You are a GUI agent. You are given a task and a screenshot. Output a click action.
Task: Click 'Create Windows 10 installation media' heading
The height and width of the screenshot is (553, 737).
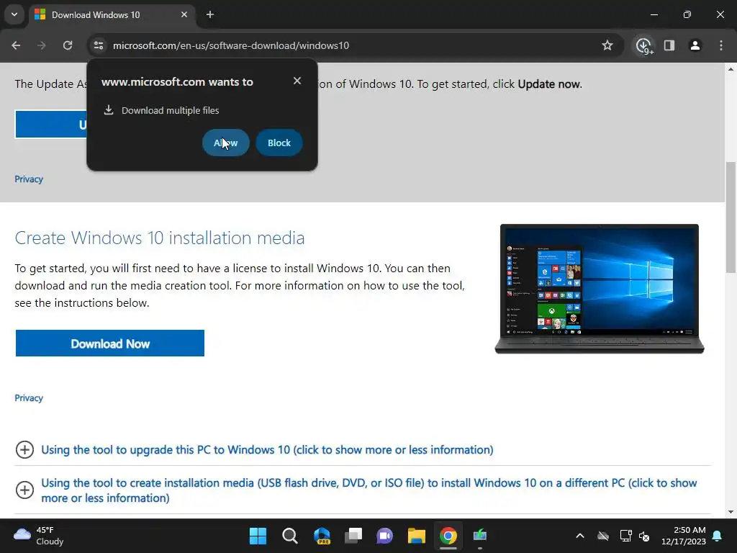pos(160,238)
